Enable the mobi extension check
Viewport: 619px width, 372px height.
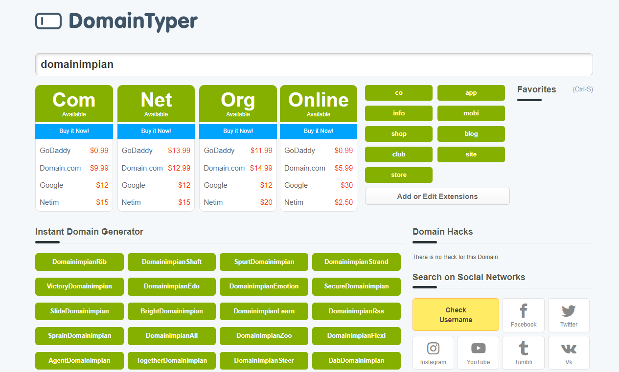(471, 113)
